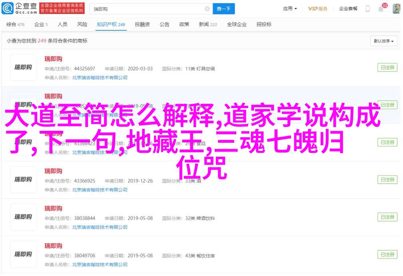Open applicant link in the 32类 啤酒饮料 row
The height and width of the screenshot is (276, 403).
(x=100, y=227)
